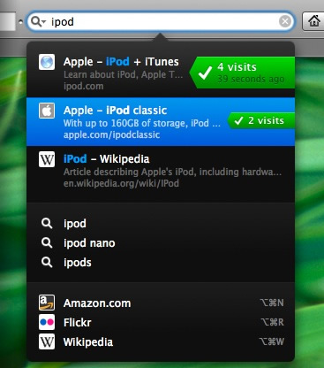
Task: Click the apple.com/ipodclassic URL text
Action: click(112, 134)
